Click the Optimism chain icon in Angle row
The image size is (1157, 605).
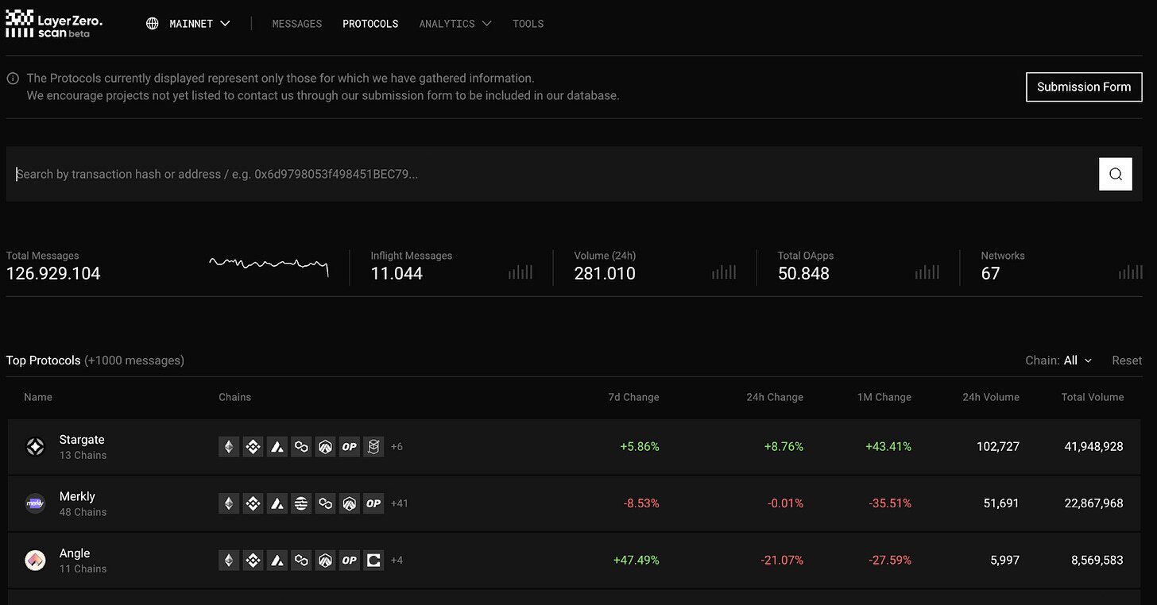[x=350, y=561]
